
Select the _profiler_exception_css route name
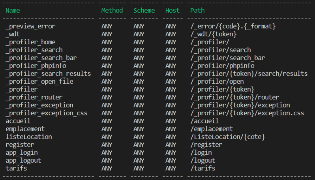pos(47,113)
